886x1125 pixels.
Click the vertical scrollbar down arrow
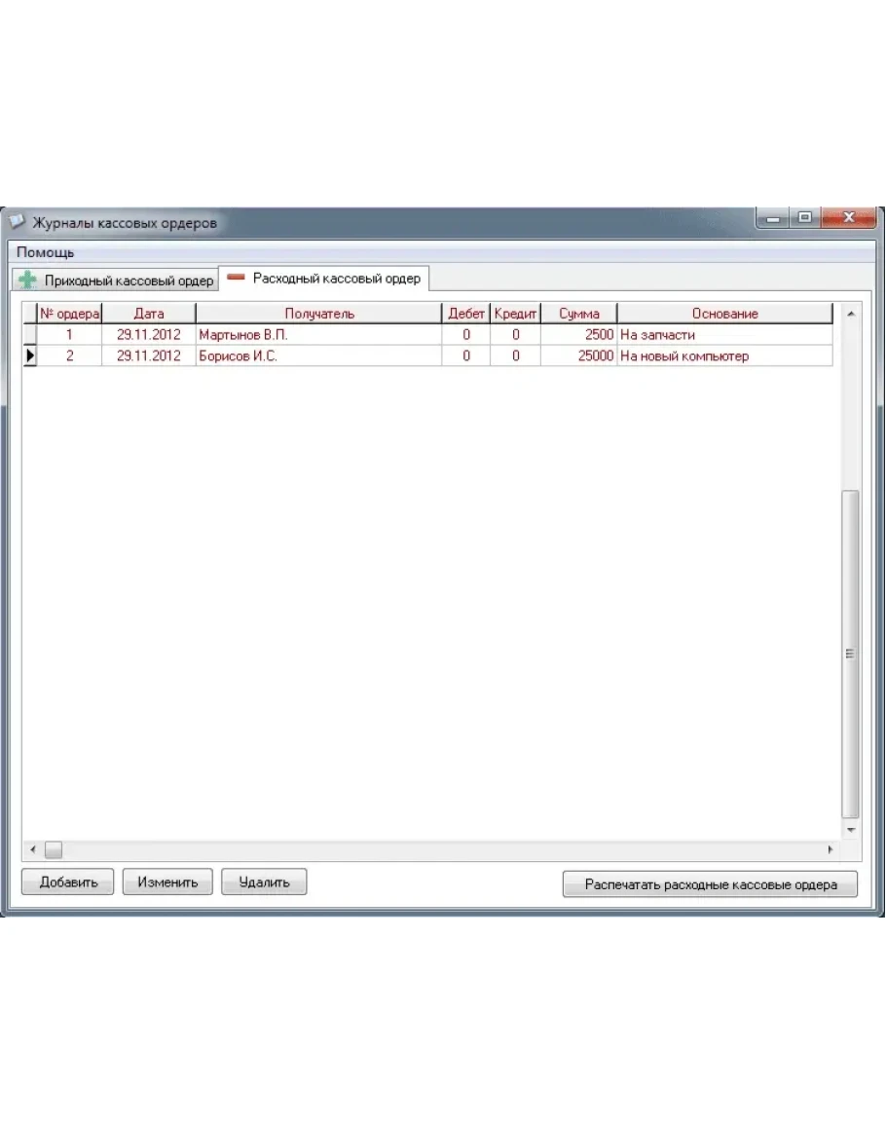coord(850,829)
